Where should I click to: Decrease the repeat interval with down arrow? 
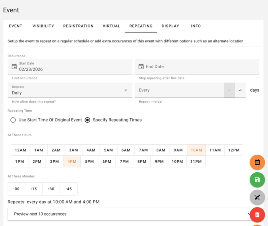point(229,90)
